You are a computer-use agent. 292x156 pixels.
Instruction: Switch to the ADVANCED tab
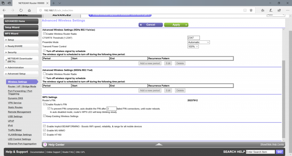[x=62, y=15]
